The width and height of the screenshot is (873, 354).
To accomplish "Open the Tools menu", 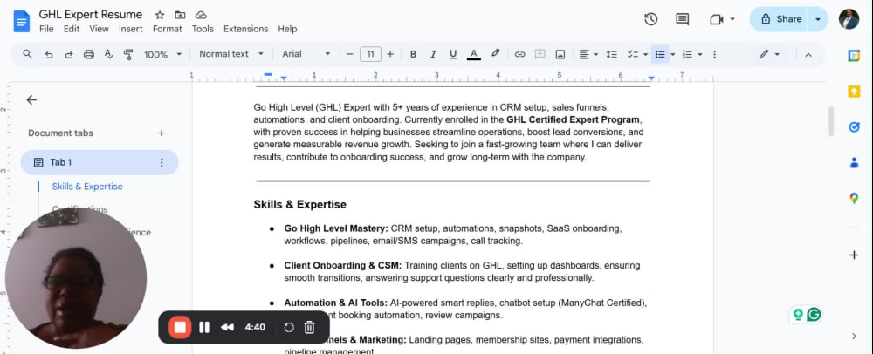I will click(x=203, y=29).
